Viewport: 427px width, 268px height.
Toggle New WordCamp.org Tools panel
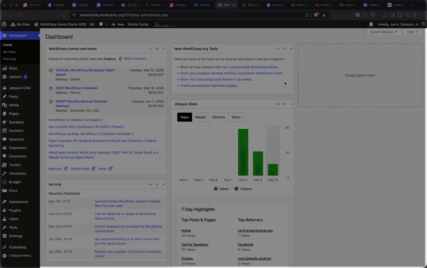[291, 49]
